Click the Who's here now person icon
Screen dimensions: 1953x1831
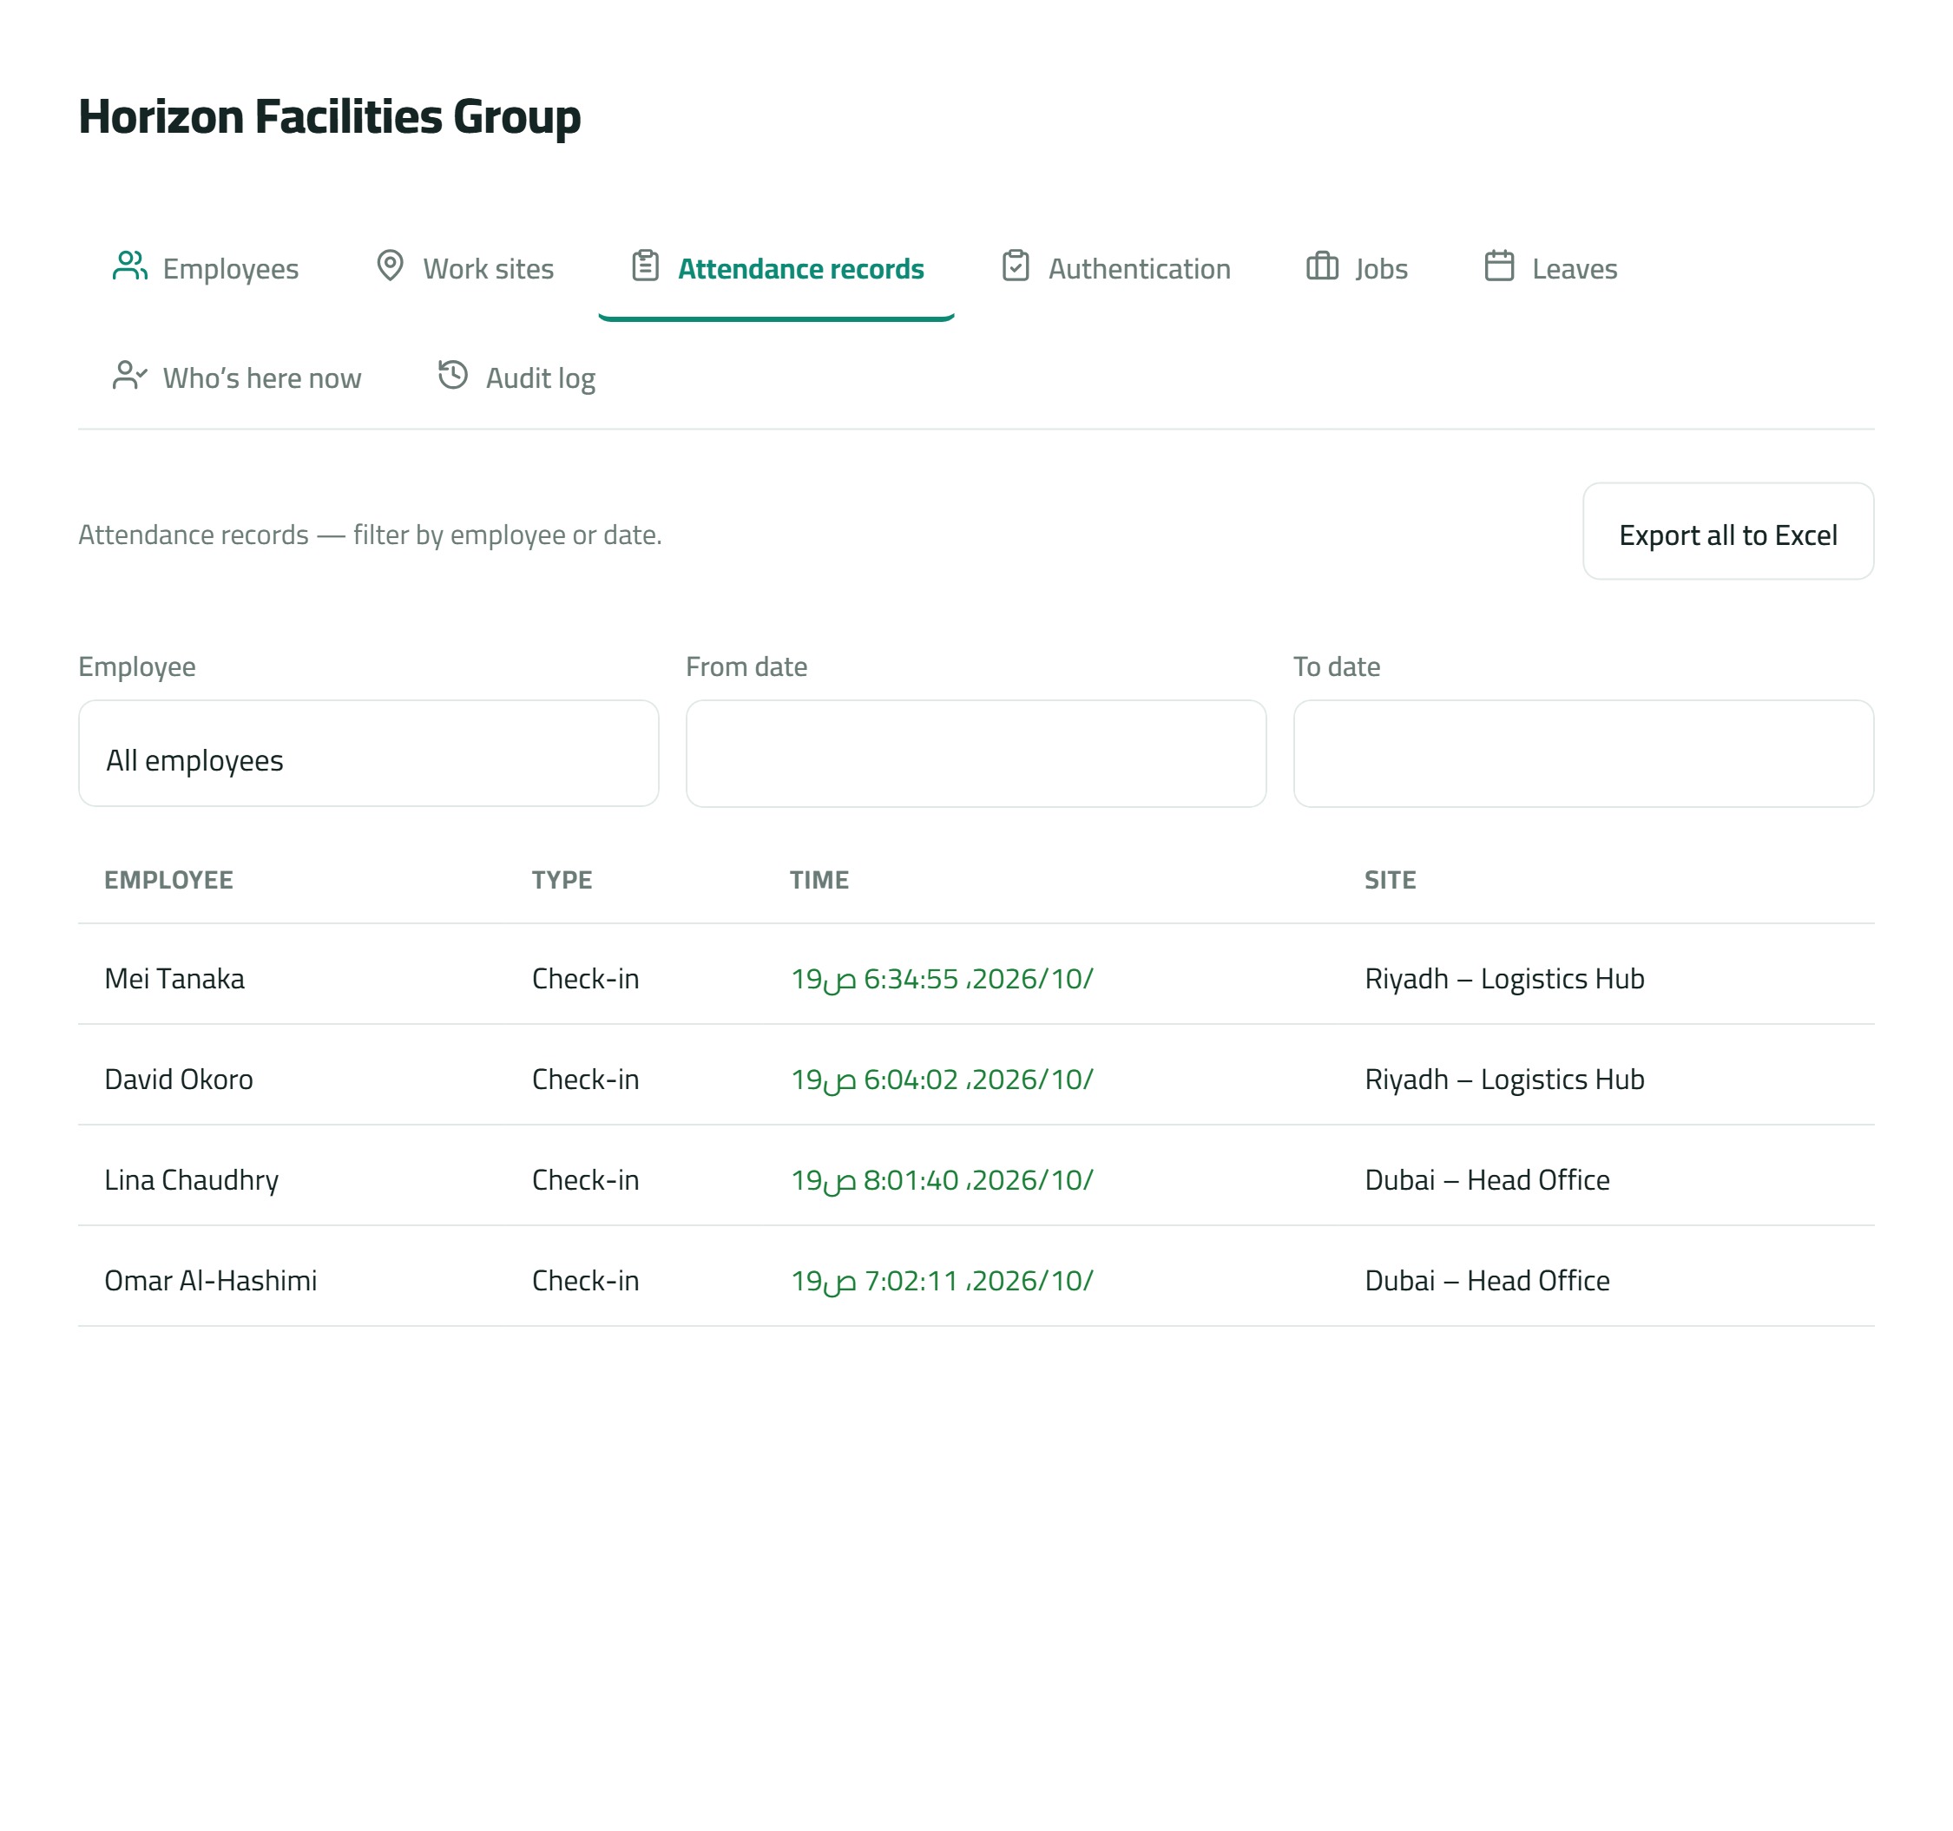pos(129,375)
